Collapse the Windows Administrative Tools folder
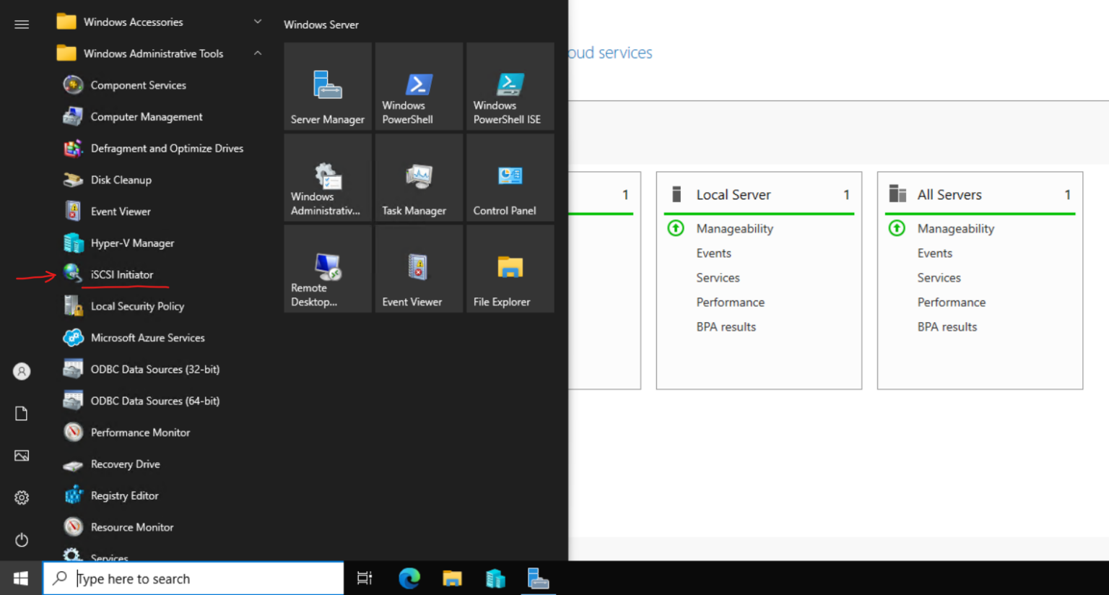The image size is (1109, 595). (257, 53)
